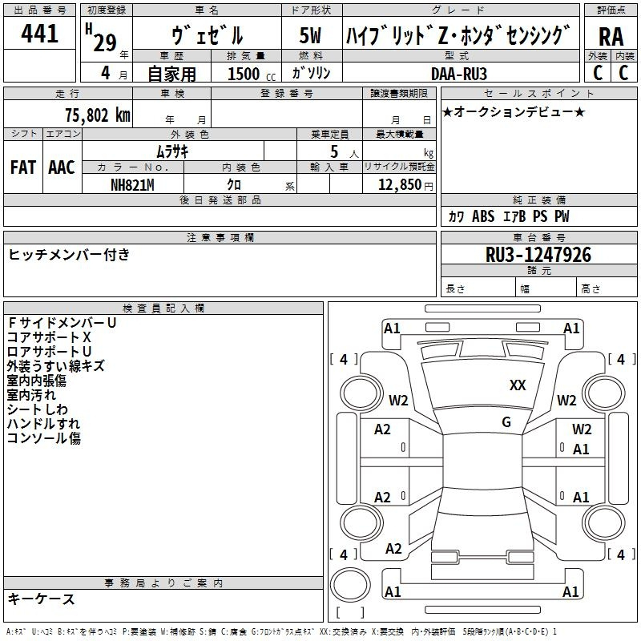Click the ハンドルすれ inspector note line
The image size is (641, 641).
(x=43, y=424)
